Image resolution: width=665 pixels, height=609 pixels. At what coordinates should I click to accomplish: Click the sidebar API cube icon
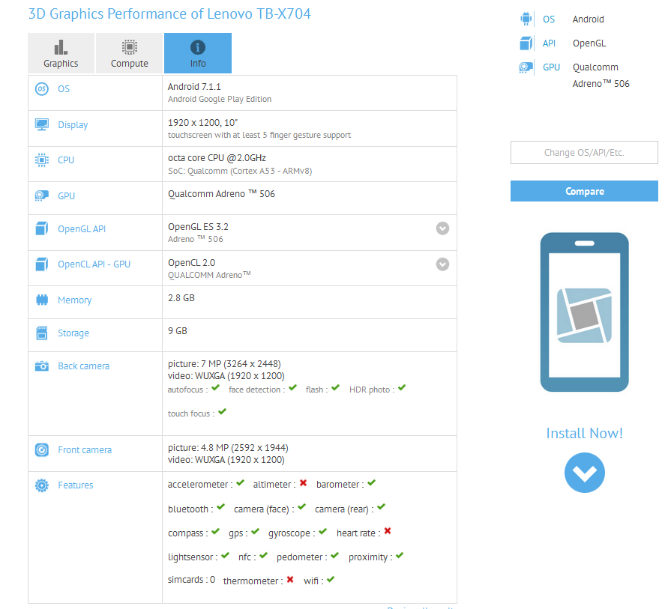click(x=526, y=43)
